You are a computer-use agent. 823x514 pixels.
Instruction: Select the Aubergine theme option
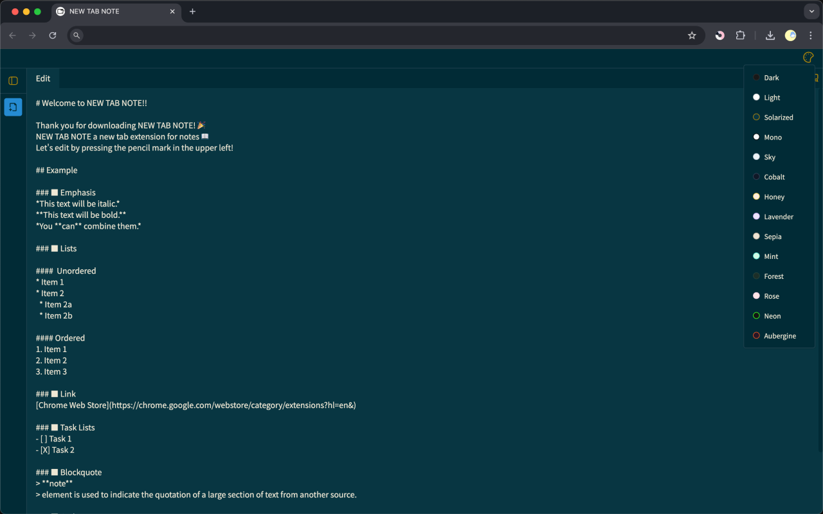point(779,336)
